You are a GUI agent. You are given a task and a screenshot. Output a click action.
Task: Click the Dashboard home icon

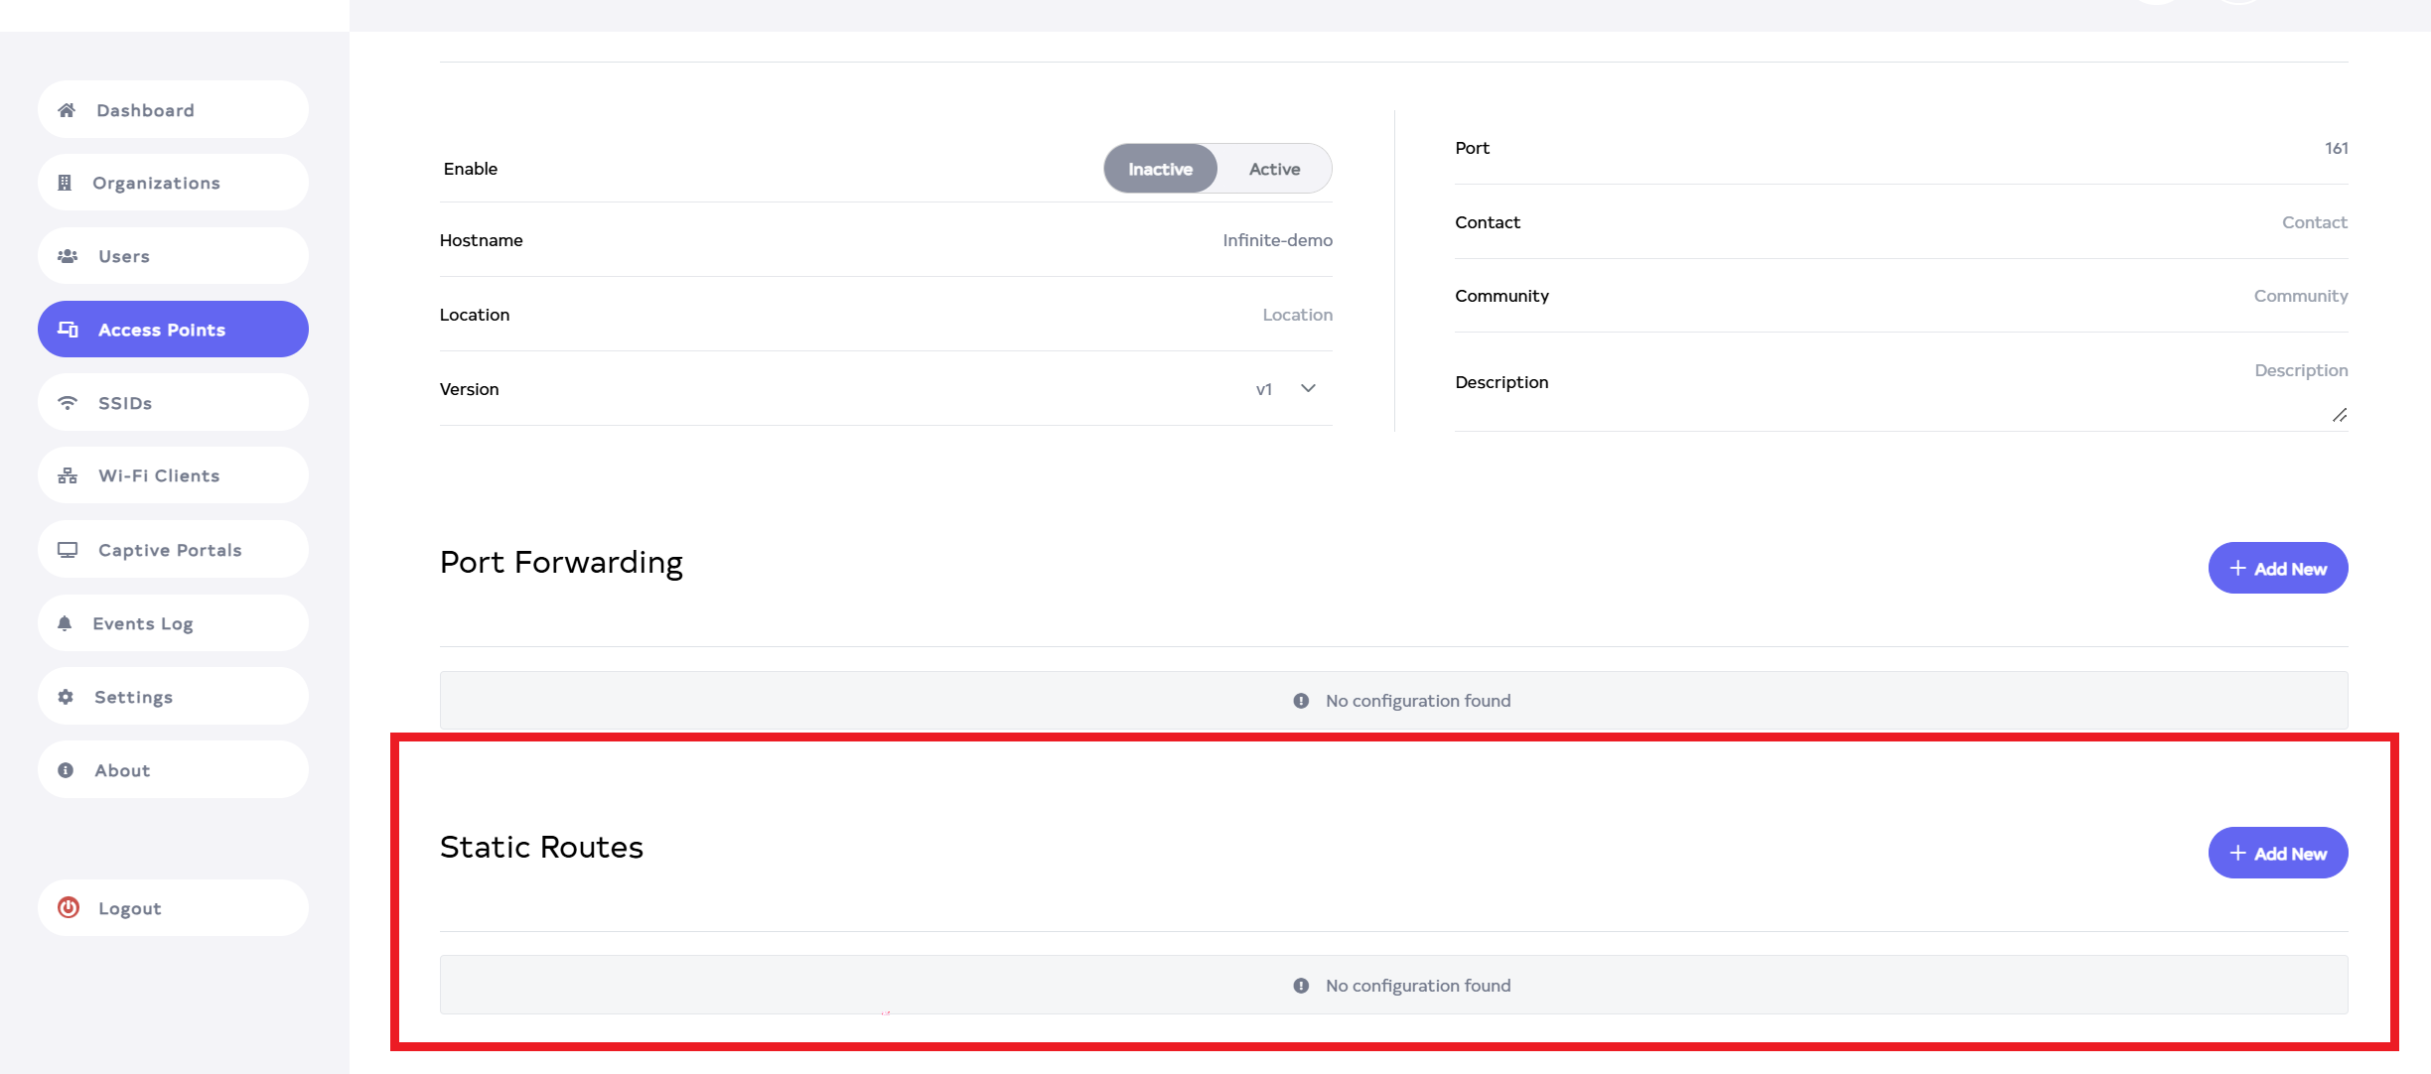67,110
